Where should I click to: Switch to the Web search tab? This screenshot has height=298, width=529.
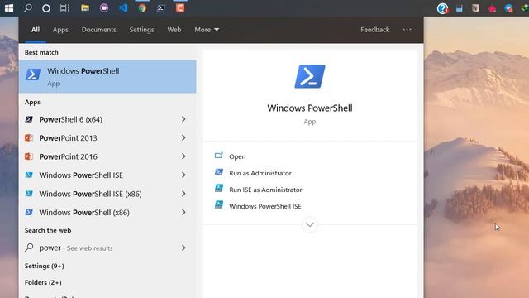pos(174,30)
